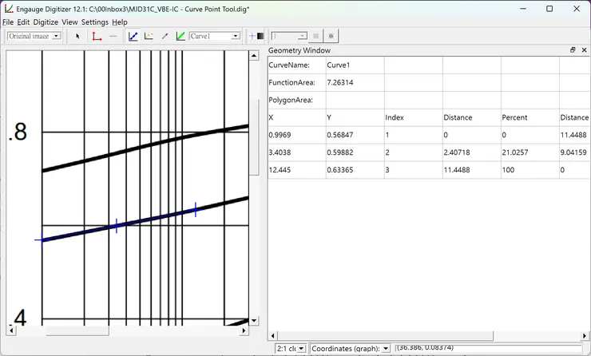Click the middle blue curve point marker
Viewport: 591px width, 356px height.
click(x=117, y=226)
